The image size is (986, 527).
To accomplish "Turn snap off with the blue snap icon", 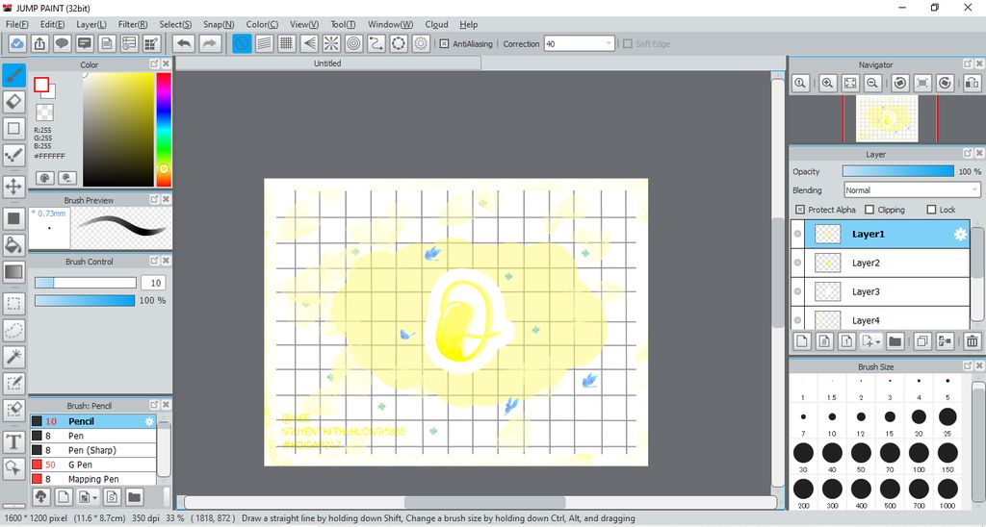I will point(242,43).
